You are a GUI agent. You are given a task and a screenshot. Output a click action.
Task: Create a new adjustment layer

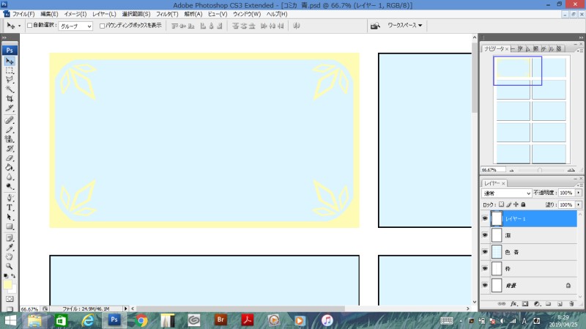[537, 304]
